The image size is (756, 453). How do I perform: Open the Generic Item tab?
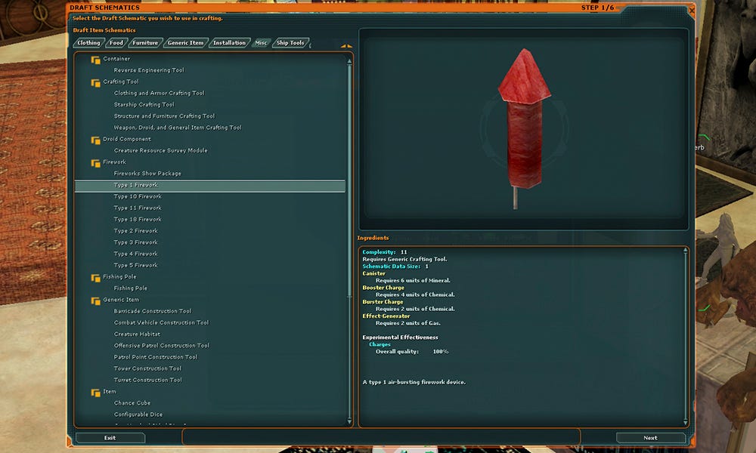pos(186,43)
